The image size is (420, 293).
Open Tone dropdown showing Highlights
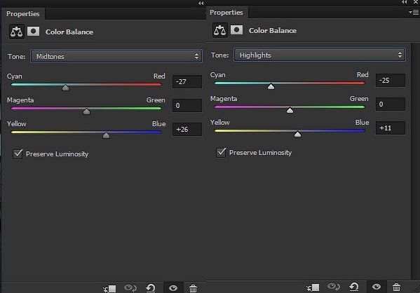click(320, 55)
